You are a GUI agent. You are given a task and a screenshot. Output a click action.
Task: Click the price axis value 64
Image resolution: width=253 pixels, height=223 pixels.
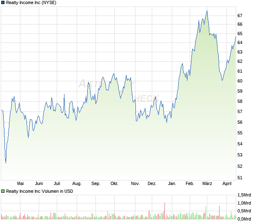tap(240, 42)
